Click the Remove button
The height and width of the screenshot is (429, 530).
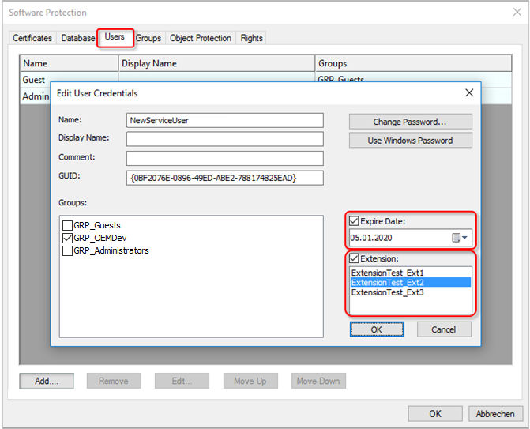114,381
